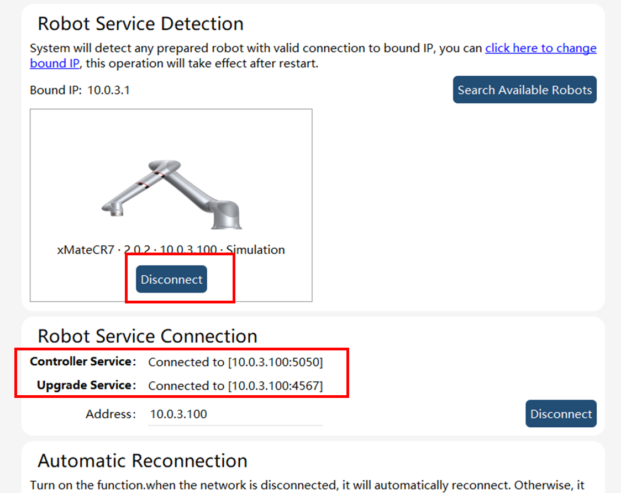Click the 'Bound IP:' label
This screenshot has height=493, width=621.
pyautogui.click(x=56, y=90)
